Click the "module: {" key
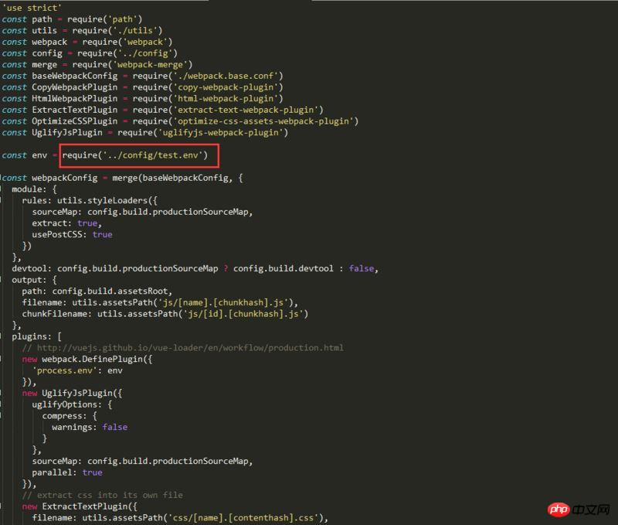Image resolution: width=618 pixels, height=525 pixels. point(34,189)
